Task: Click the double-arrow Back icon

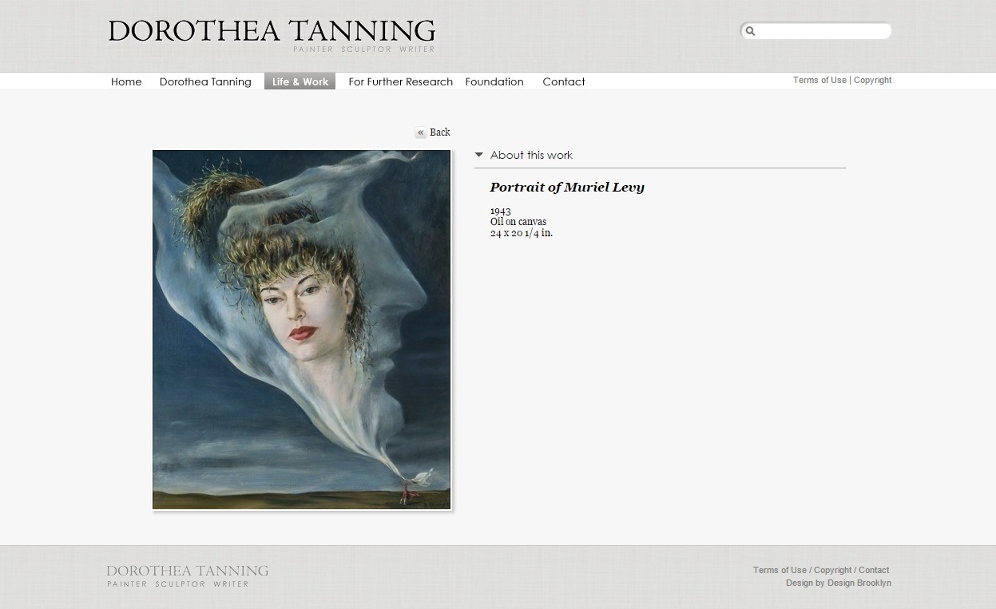Action: pyautogui.click(x=421, y=133)
